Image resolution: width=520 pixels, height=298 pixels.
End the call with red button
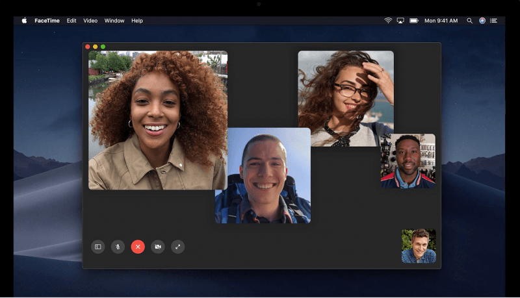(138, 247)
